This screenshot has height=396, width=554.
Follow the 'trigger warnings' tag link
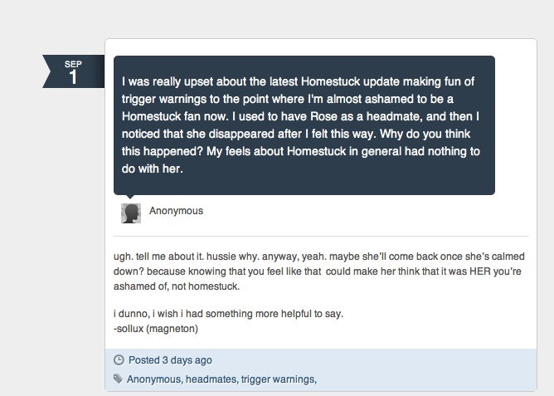(278, 379)
